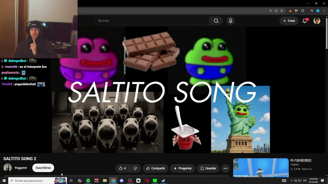
Task: Switch the ESP input language indicator
Action: click(305, 181)
